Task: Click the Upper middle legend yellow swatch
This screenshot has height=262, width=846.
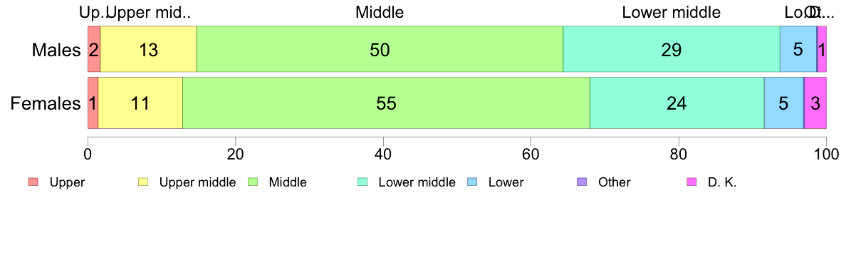Action: point(143,182)
